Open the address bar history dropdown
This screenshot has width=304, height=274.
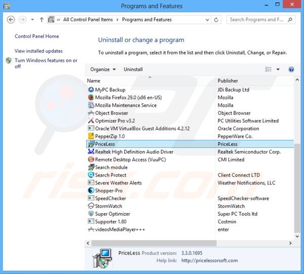[x=207, y=20]
